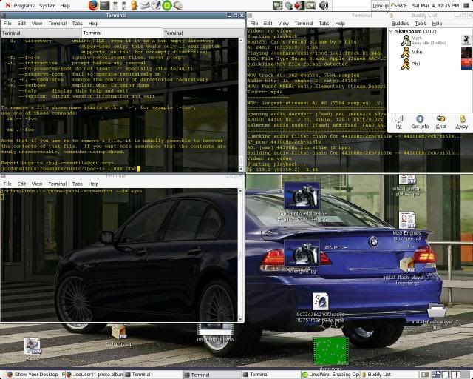This screenshot has width=473, height=379.
Task: Open the Help menu in the top-right Terminal
Action: 340,23
